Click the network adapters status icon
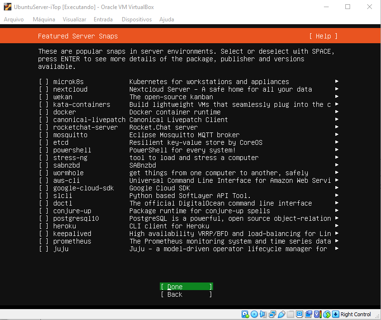Image resolution: width=381 pixels, height=320 pixels. coord(273,314)
